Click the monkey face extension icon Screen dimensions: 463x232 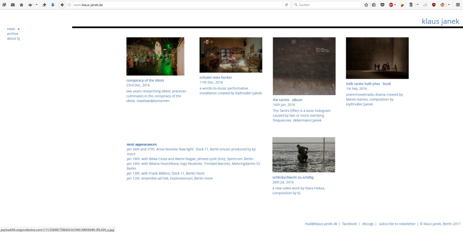442,5
